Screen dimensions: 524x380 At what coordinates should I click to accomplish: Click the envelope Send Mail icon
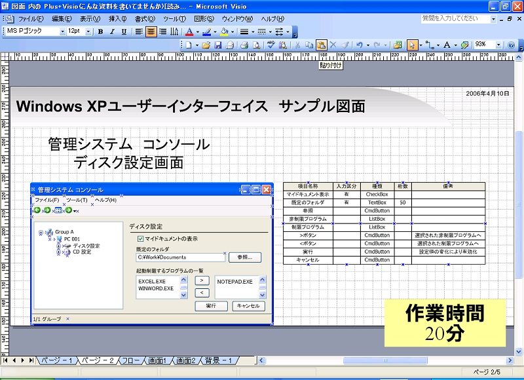(231, 45)
